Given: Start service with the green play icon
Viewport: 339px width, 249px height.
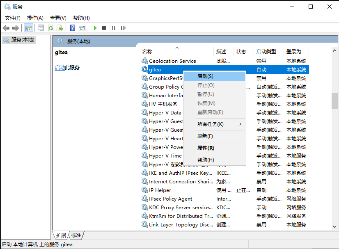Looking at the screenshot, I should coord(95,28).
